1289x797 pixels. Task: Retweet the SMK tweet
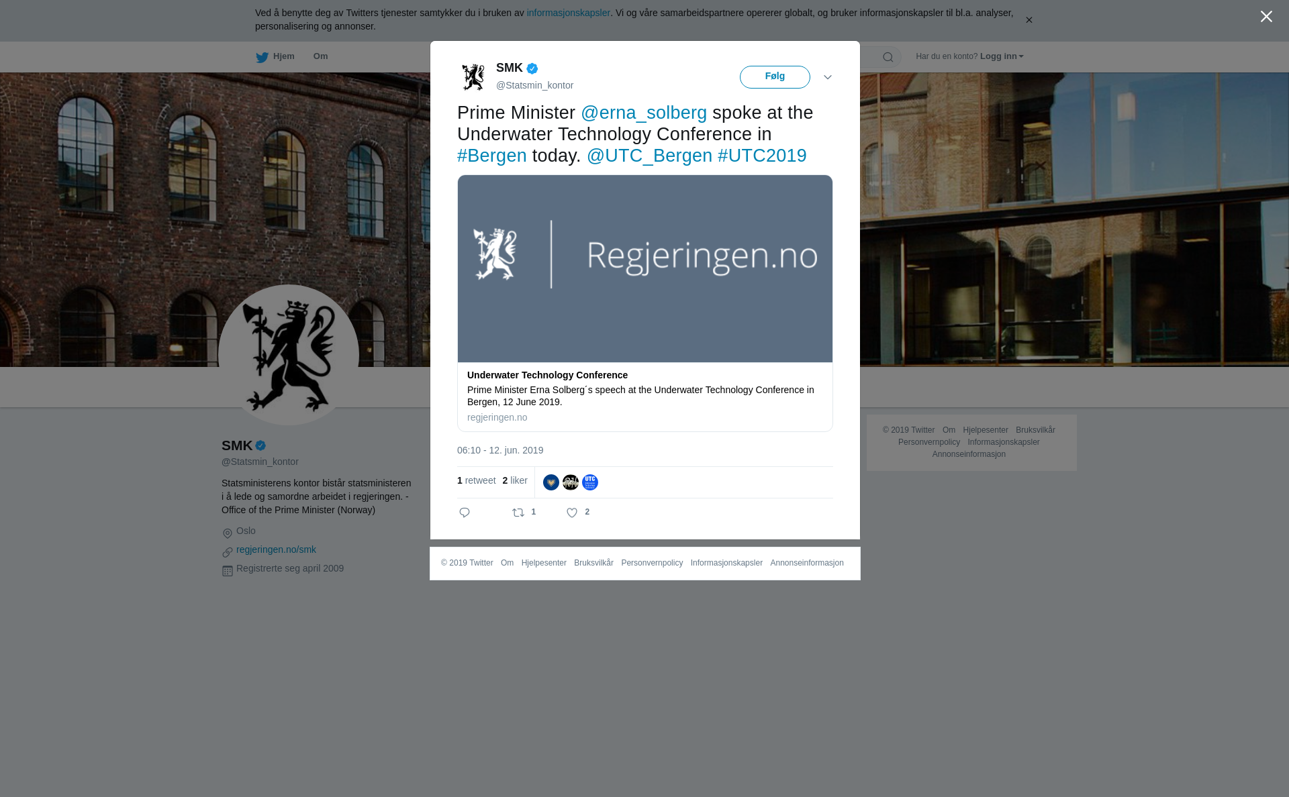pyautogui.click(x=518, y=513)
